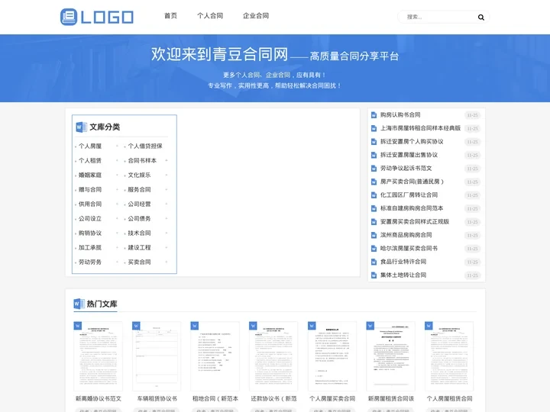Select the 建设工程 category

pos(139,248)
